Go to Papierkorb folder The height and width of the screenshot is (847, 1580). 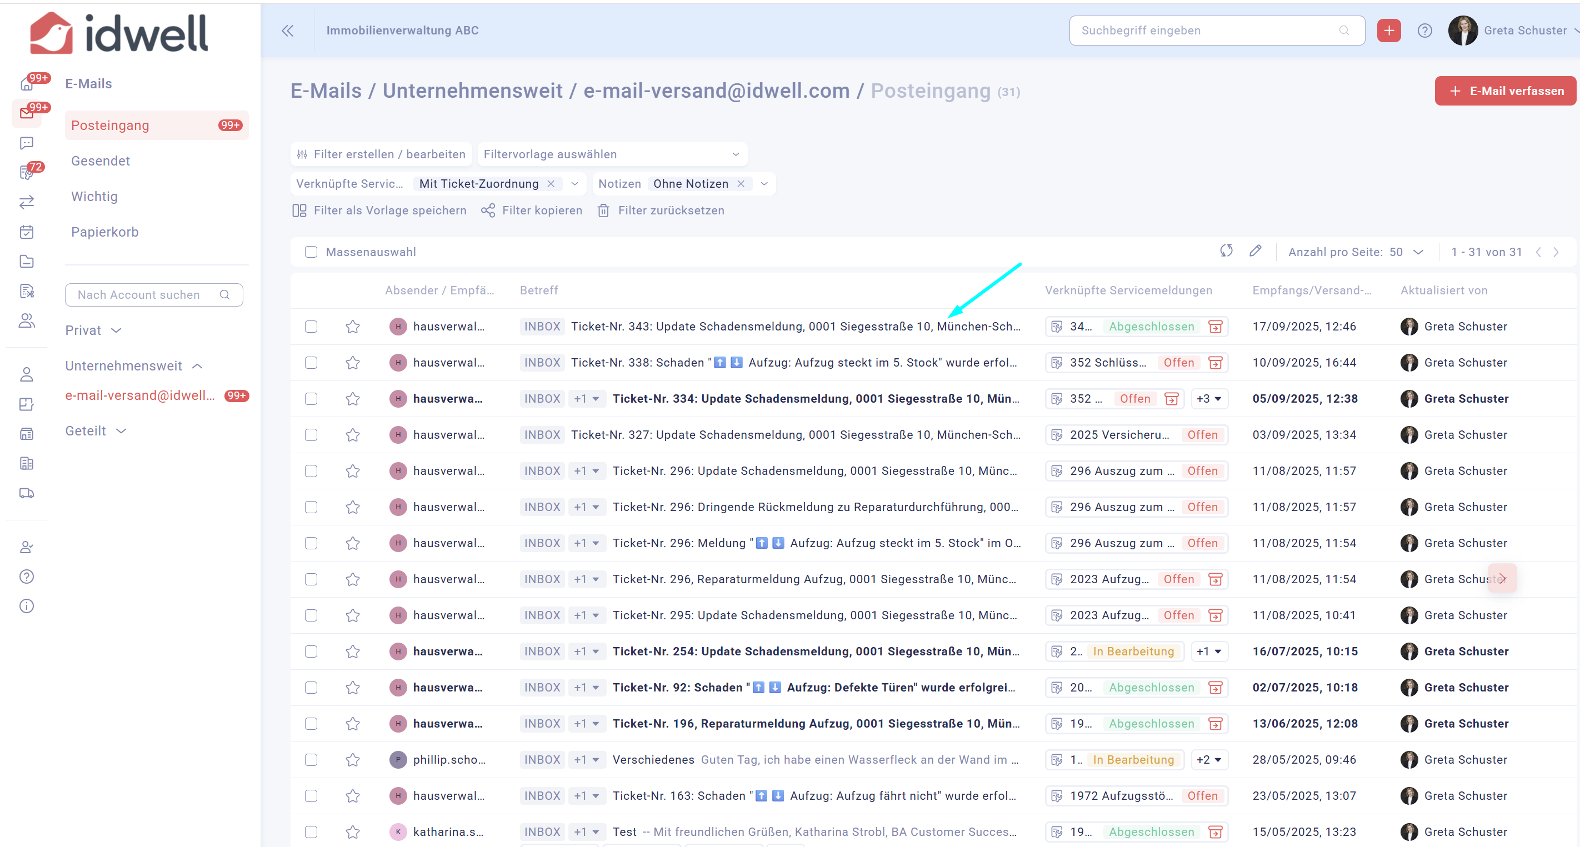pos(105,233)
